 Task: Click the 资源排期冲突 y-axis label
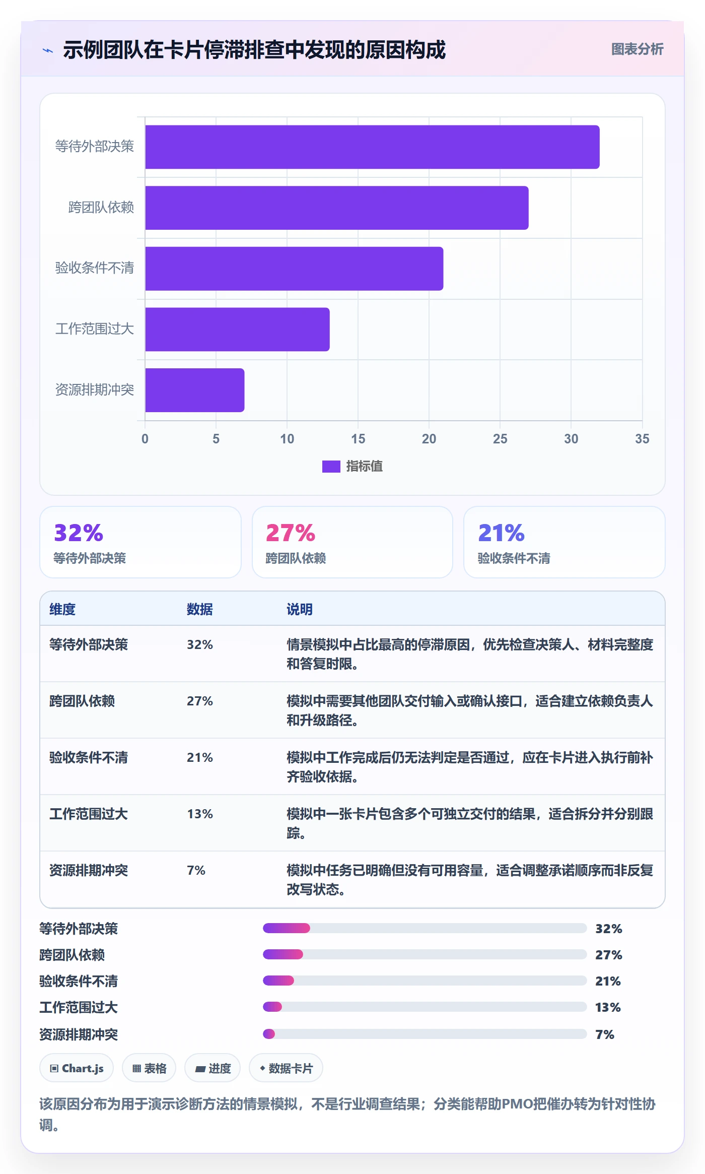(x=94, y=390)
